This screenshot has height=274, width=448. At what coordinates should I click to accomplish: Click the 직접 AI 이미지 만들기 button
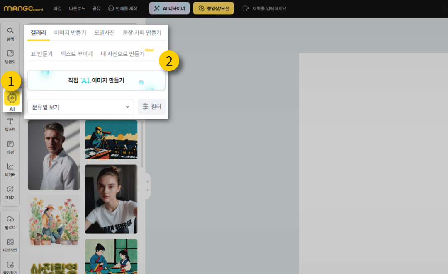coord(96,80)
